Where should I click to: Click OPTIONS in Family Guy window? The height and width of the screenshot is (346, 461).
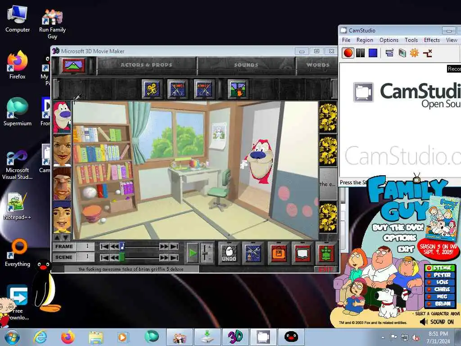[x=400, y=238]
